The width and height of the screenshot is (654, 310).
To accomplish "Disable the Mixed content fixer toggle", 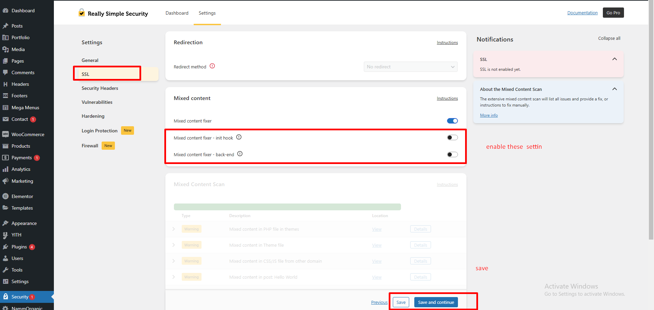I will (452, 121).
